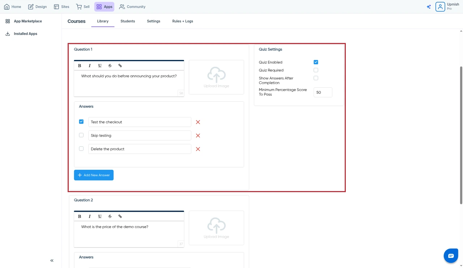Click the 'Skip testing' answer field
Image resolution: width=463 pixels, height=268 pixels.
point(140,135)
